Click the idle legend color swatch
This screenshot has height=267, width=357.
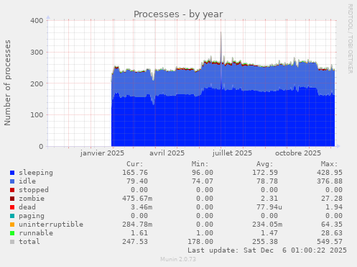coord(12,181)
